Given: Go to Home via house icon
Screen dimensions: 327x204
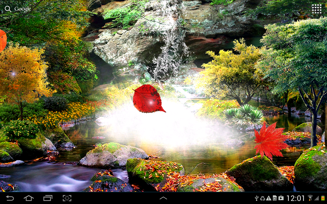Looking at the screenshot, I should [x=29, y=198].
